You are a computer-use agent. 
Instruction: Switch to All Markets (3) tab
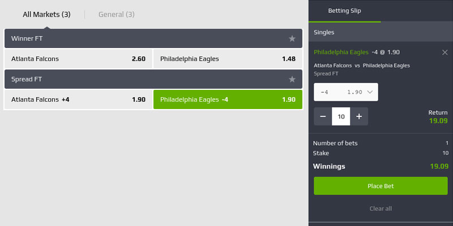coord(46,15)
